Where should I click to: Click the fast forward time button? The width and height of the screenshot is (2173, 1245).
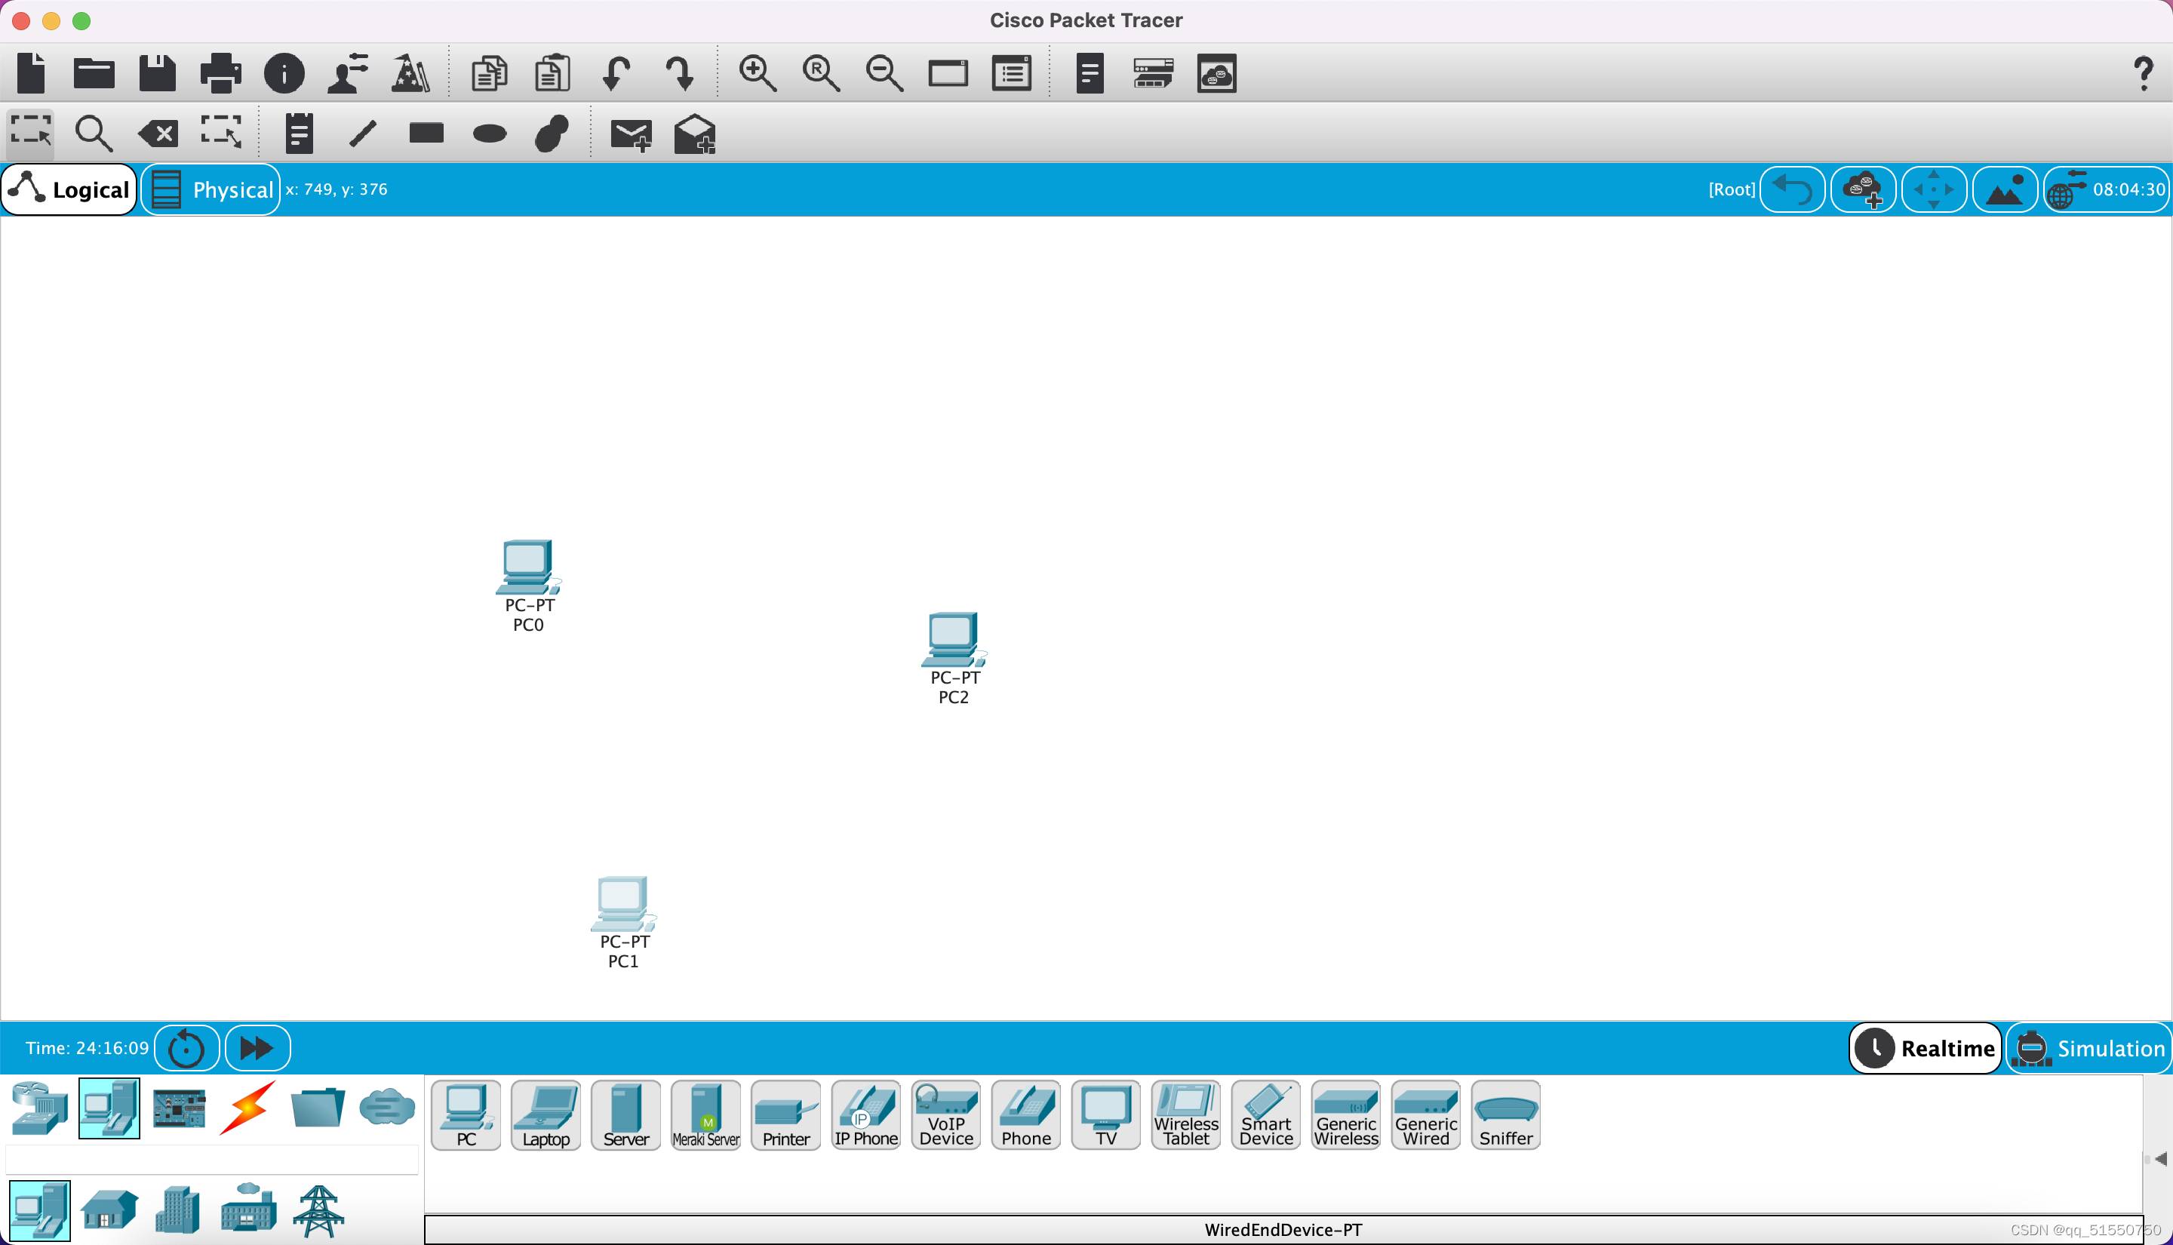pyautogui.click(x=257, y=1048)
